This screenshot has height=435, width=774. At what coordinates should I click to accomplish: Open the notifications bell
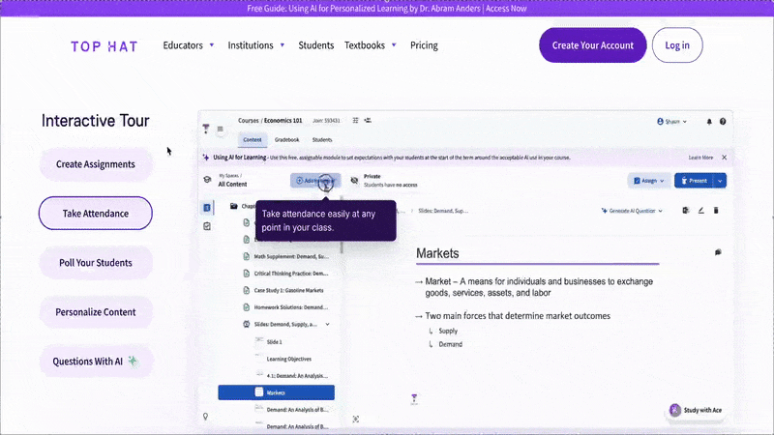click(709, 122)
